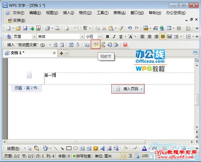Viewport: 201px width, 162px height.
Task: Insert a picture from the drawing toolbar
Action: tap(109, 148)
